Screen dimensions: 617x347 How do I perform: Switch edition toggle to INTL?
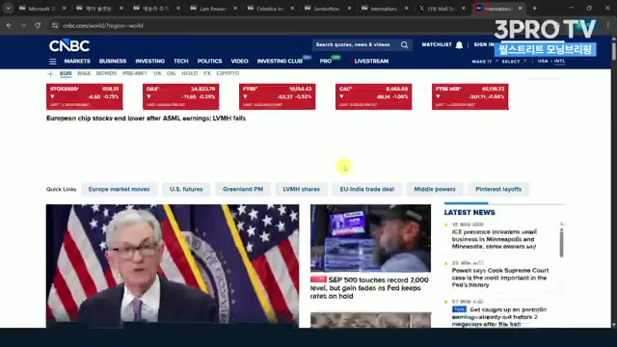[559, 61]
